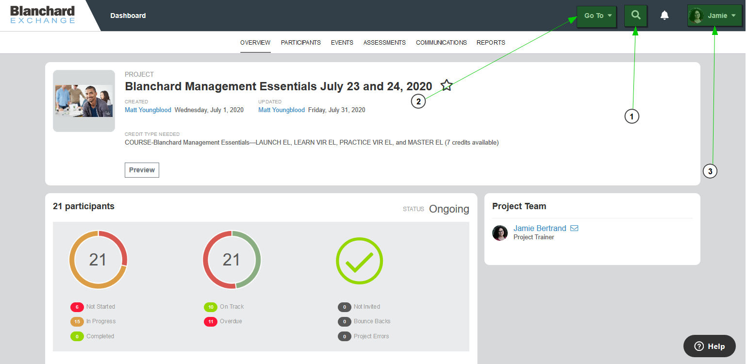Select the Overview tab
The height and width of the screenshot is (364, 747).
pyautogui.click(x=255, y=43)
